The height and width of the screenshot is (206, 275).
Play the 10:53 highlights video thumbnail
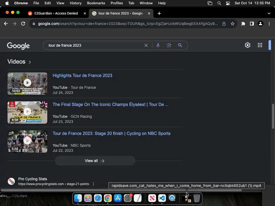[x=27, y=84]
